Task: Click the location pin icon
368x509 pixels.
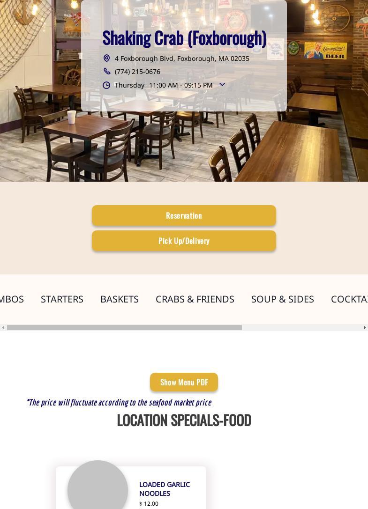Action: click(106, 58)
